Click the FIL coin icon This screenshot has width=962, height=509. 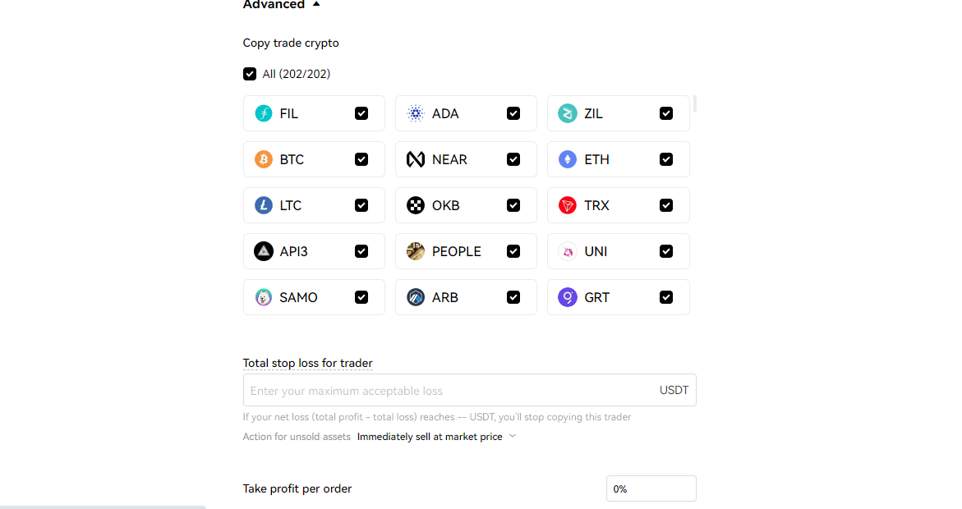point(263,113)
